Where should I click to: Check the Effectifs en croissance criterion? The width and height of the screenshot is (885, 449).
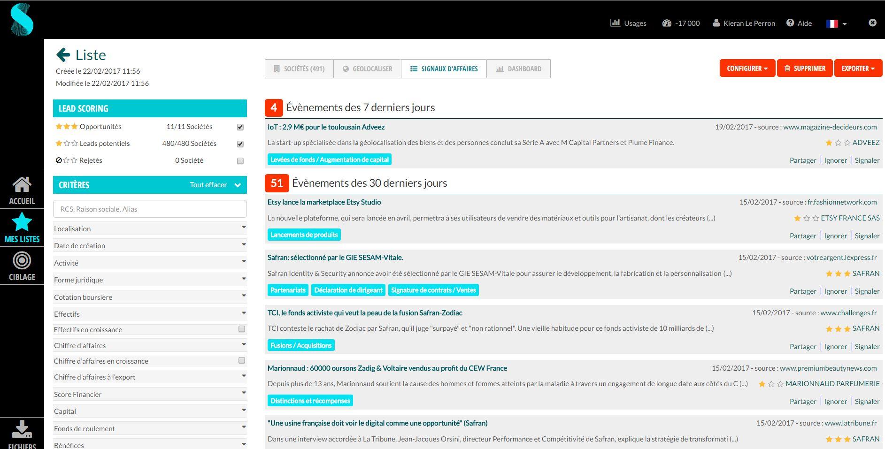coord(242,329)
